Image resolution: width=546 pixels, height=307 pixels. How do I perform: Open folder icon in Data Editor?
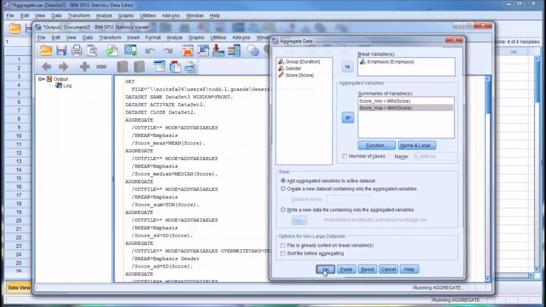(15, 29)
